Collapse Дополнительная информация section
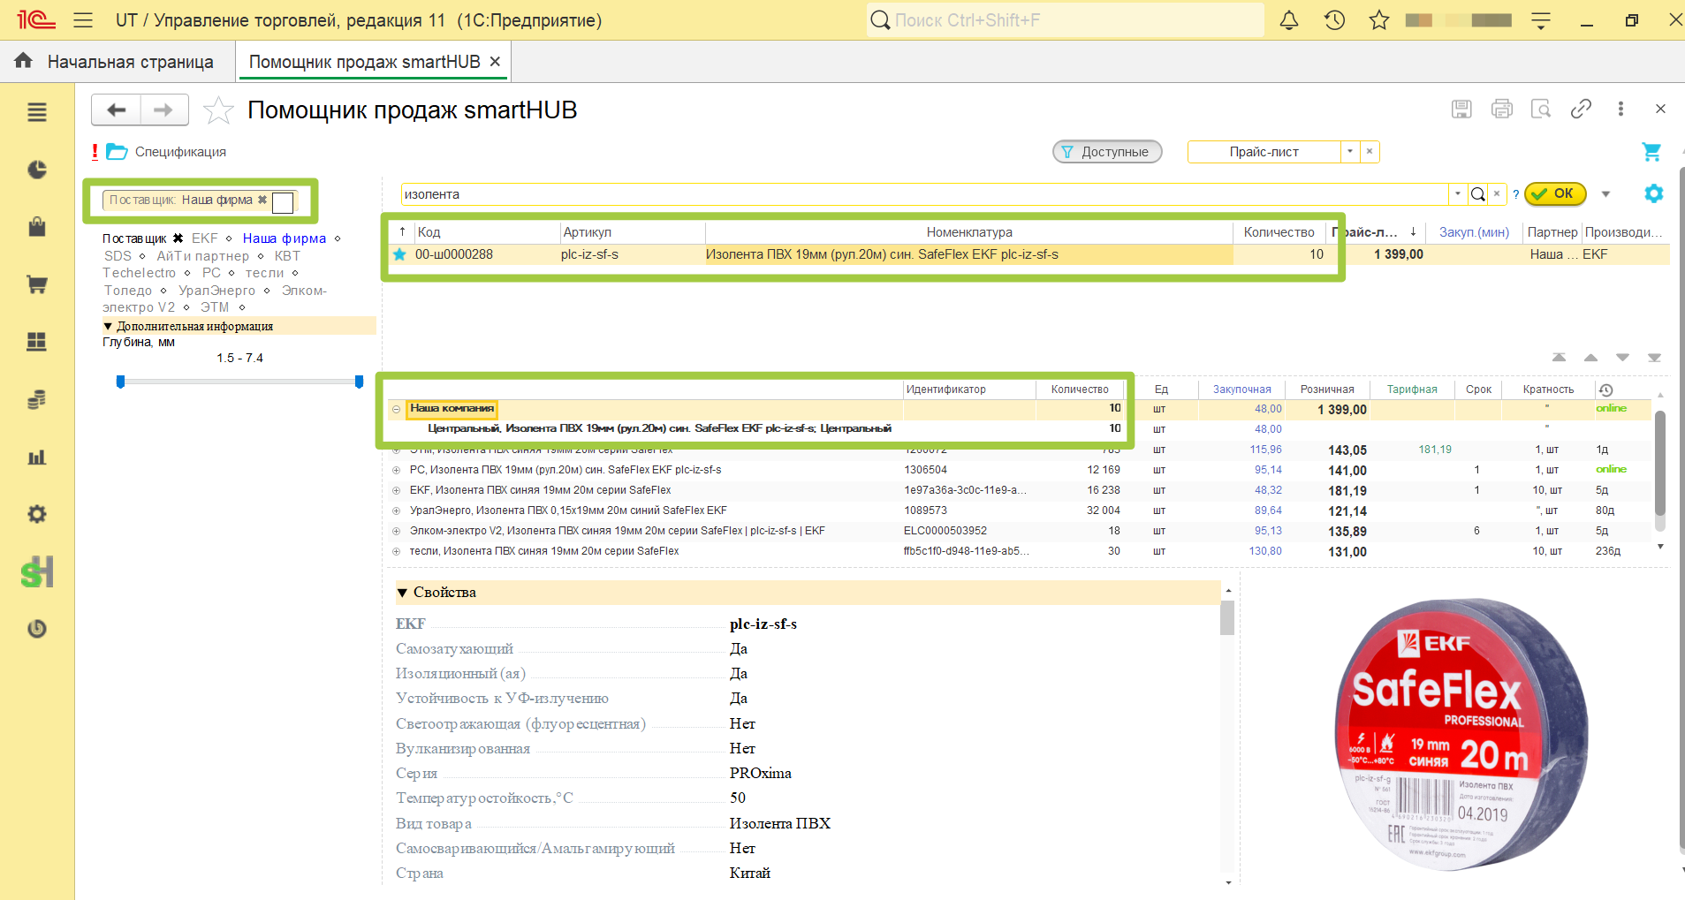This screenshot has height=900, width=1685. pos(108,326)
